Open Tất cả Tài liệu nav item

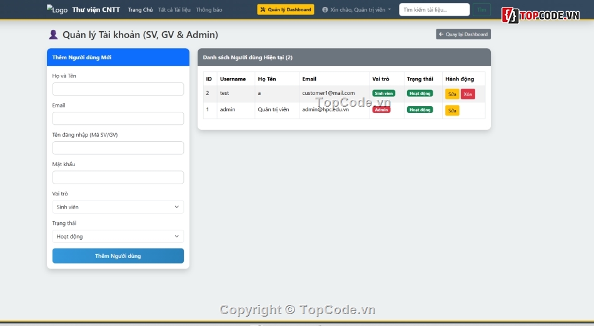(x=174, y=10)
